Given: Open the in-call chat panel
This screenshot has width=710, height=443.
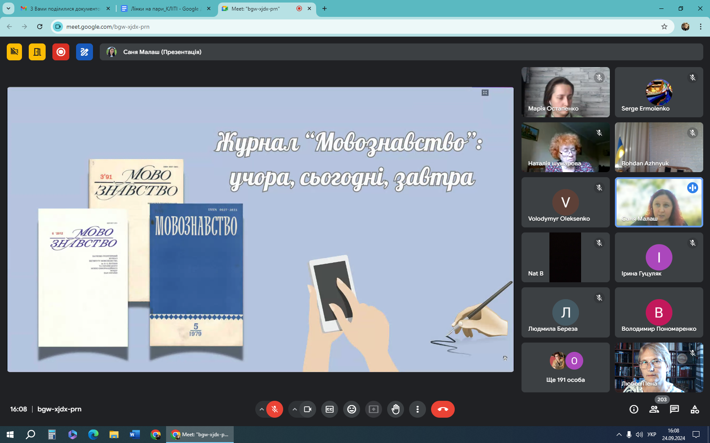Looking at the screenshot, I should point(674,409).
